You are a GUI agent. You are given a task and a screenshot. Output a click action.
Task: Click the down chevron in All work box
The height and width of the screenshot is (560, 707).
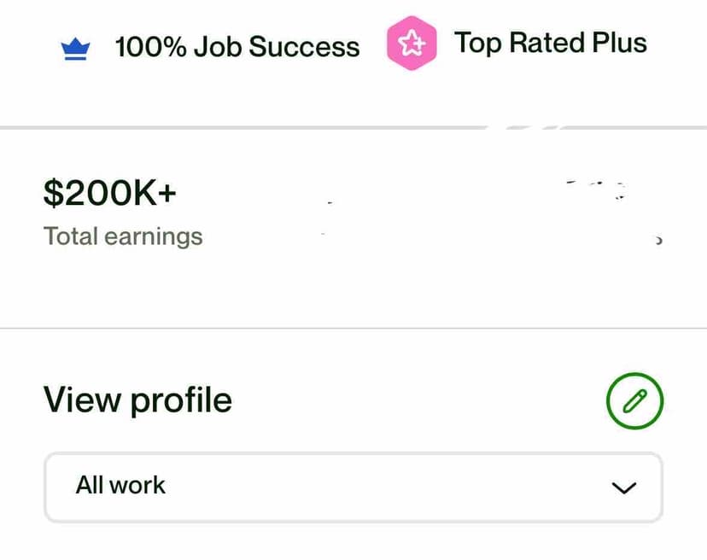coord(625,487)
